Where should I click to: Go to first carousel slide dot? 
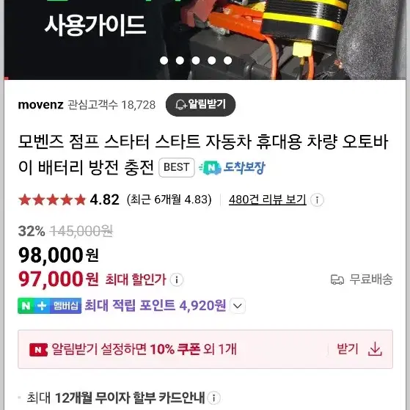tap(164, 60)
